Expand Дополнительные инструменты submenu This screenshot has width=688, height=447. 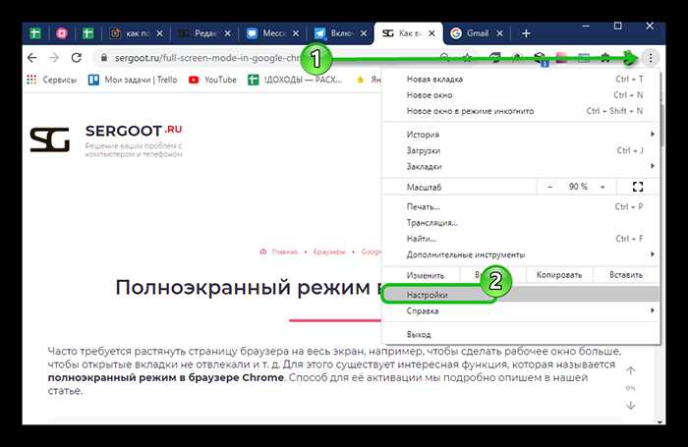pos(531,253)
